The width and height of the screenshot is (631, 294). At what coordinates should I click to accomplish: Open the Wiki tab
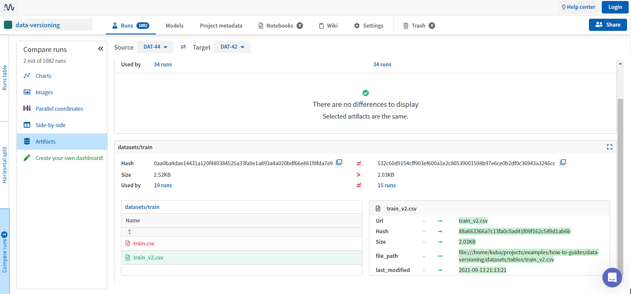[x=328, y=26]
